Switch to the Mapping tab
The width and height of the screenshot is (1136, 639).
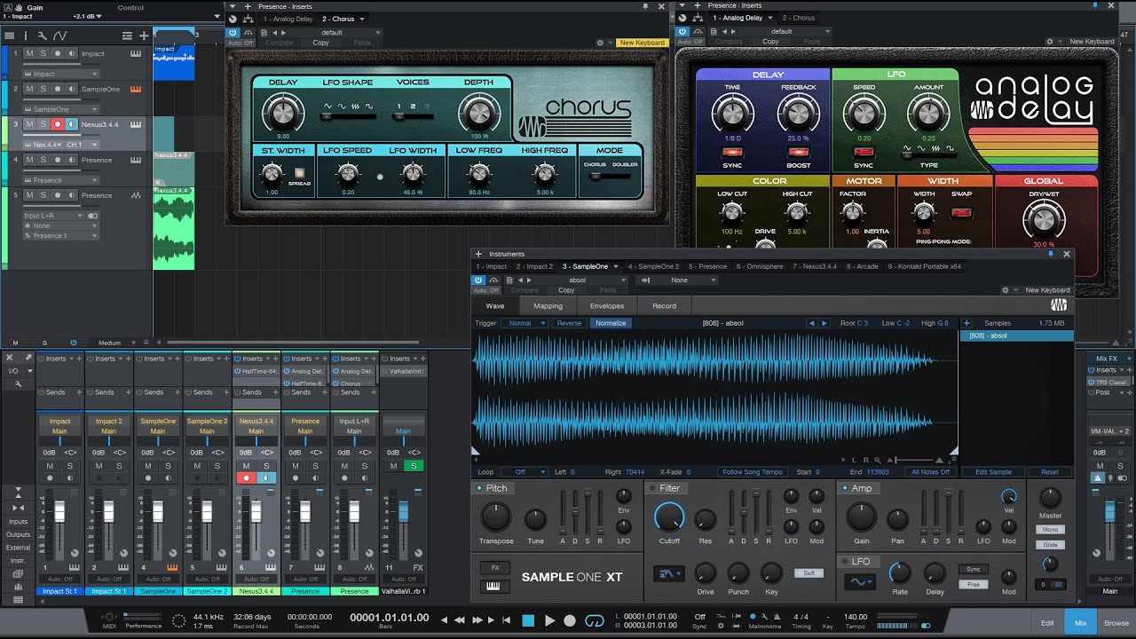(548, 306)
